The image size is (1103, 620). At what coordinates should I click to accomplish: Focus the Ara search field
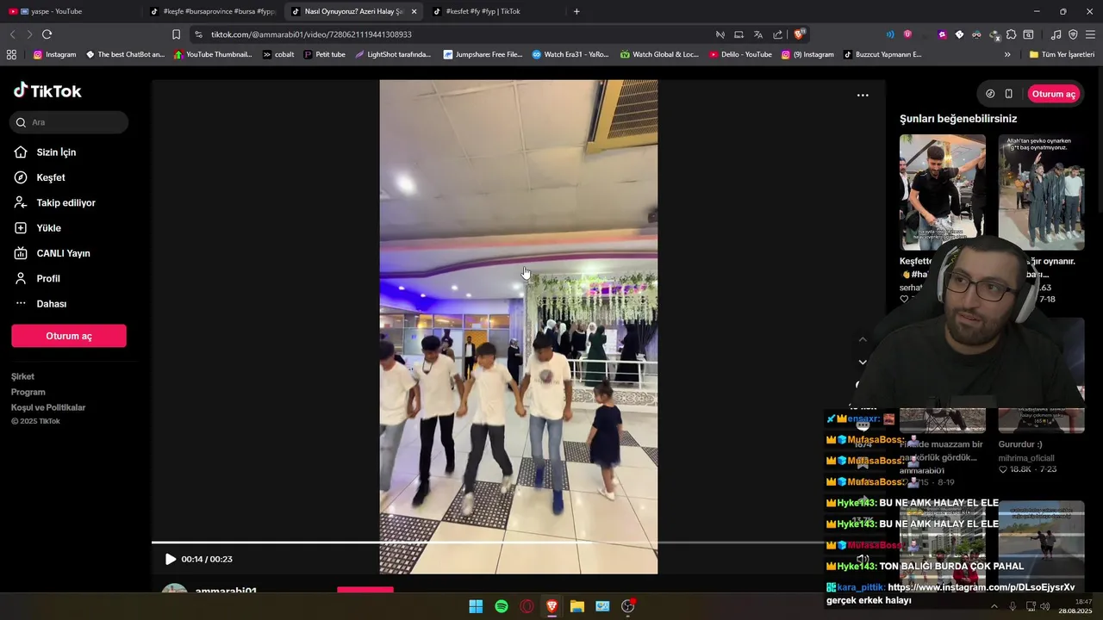click(x=70, y=122)
